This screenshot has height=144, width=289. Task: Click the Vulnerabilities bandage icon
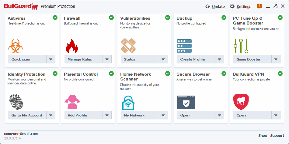128,46
